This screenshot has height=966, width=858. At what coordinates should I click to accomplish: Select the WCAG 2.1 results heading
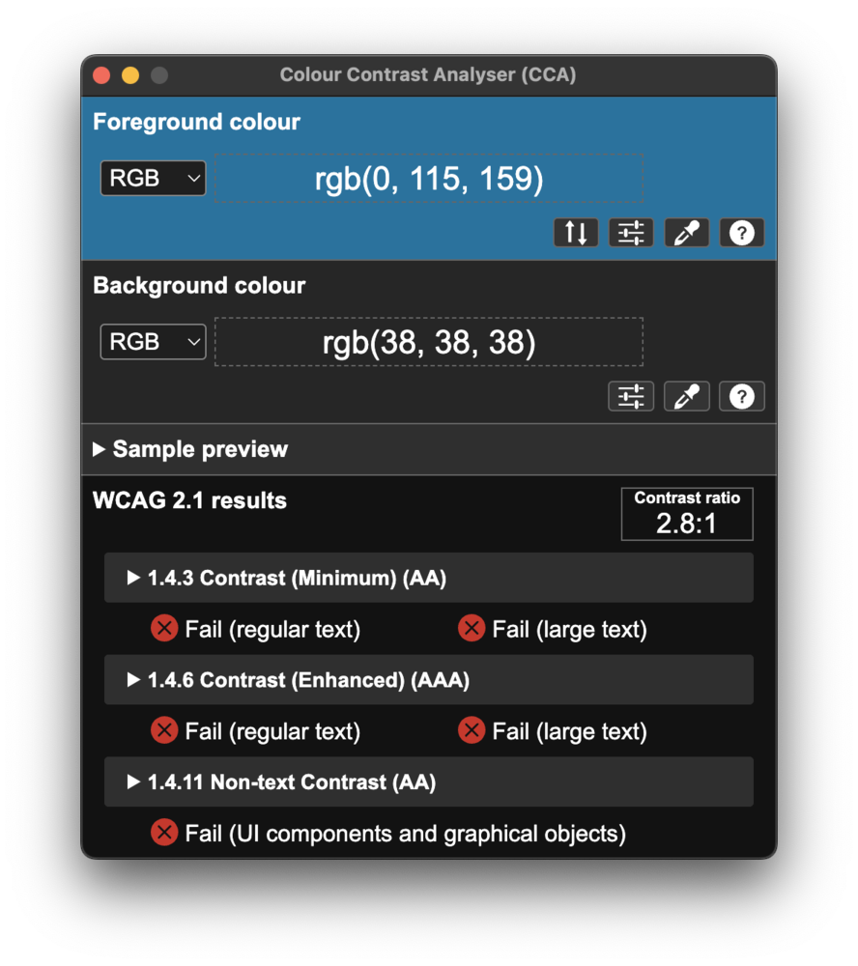pos(189,500)
